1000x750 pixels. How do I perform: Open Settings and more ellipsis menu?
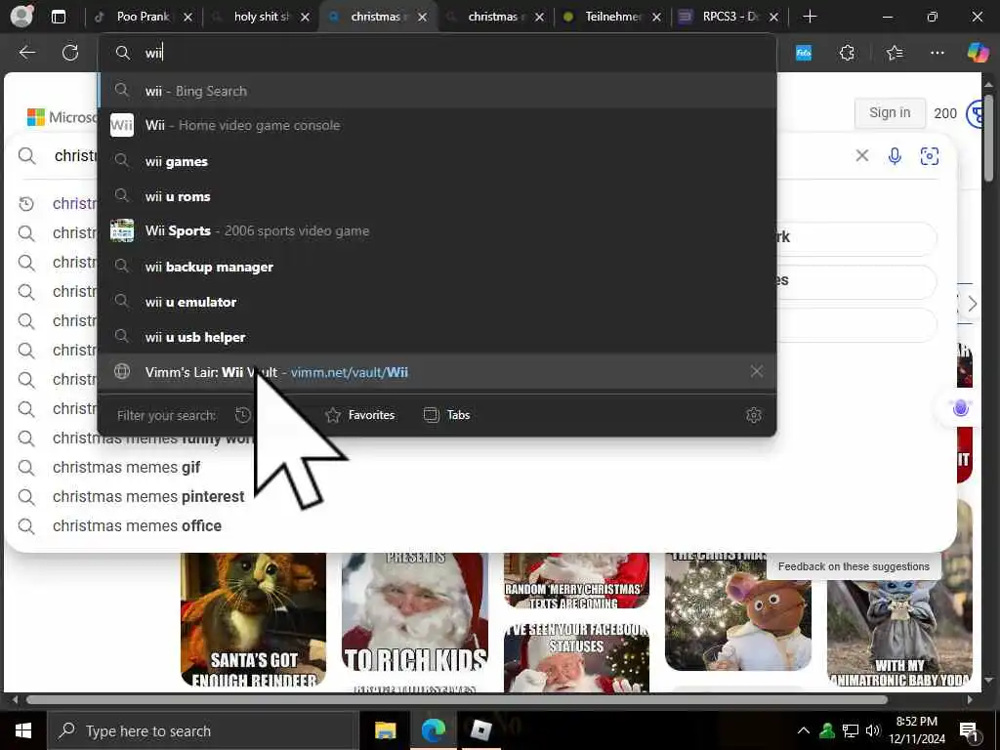(937, 53)
